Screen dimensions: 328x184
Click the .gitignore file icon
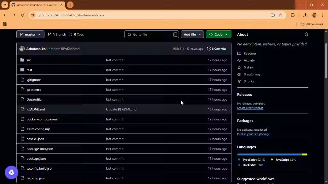[22, 80]
